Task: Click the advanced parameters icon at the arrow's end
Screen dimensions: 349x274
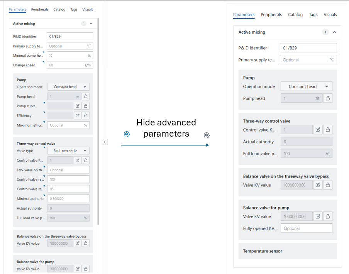Action: coord(207,135)
